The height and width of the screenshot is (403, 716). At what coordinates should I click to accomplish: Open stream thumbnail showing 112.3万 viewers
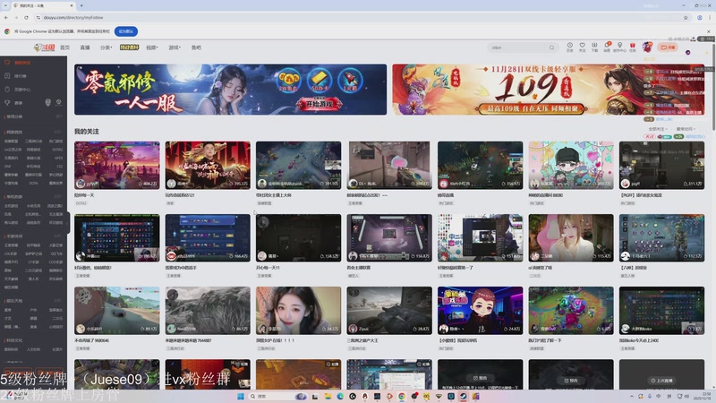[661, 237]
